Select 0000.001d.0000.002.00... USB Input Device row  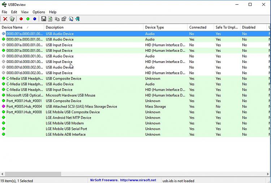(x=135, y=73)
